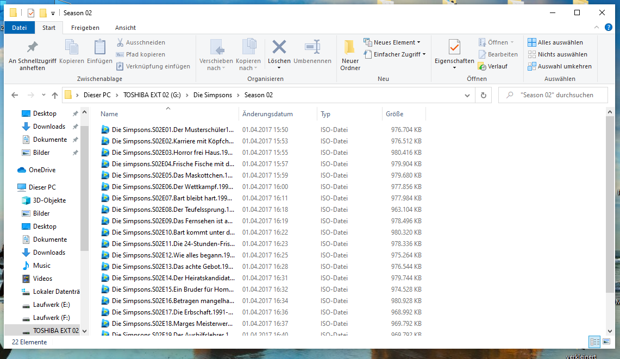Click Alles auswählen
The width and height of the screenshot is (620, 359).
555,42
